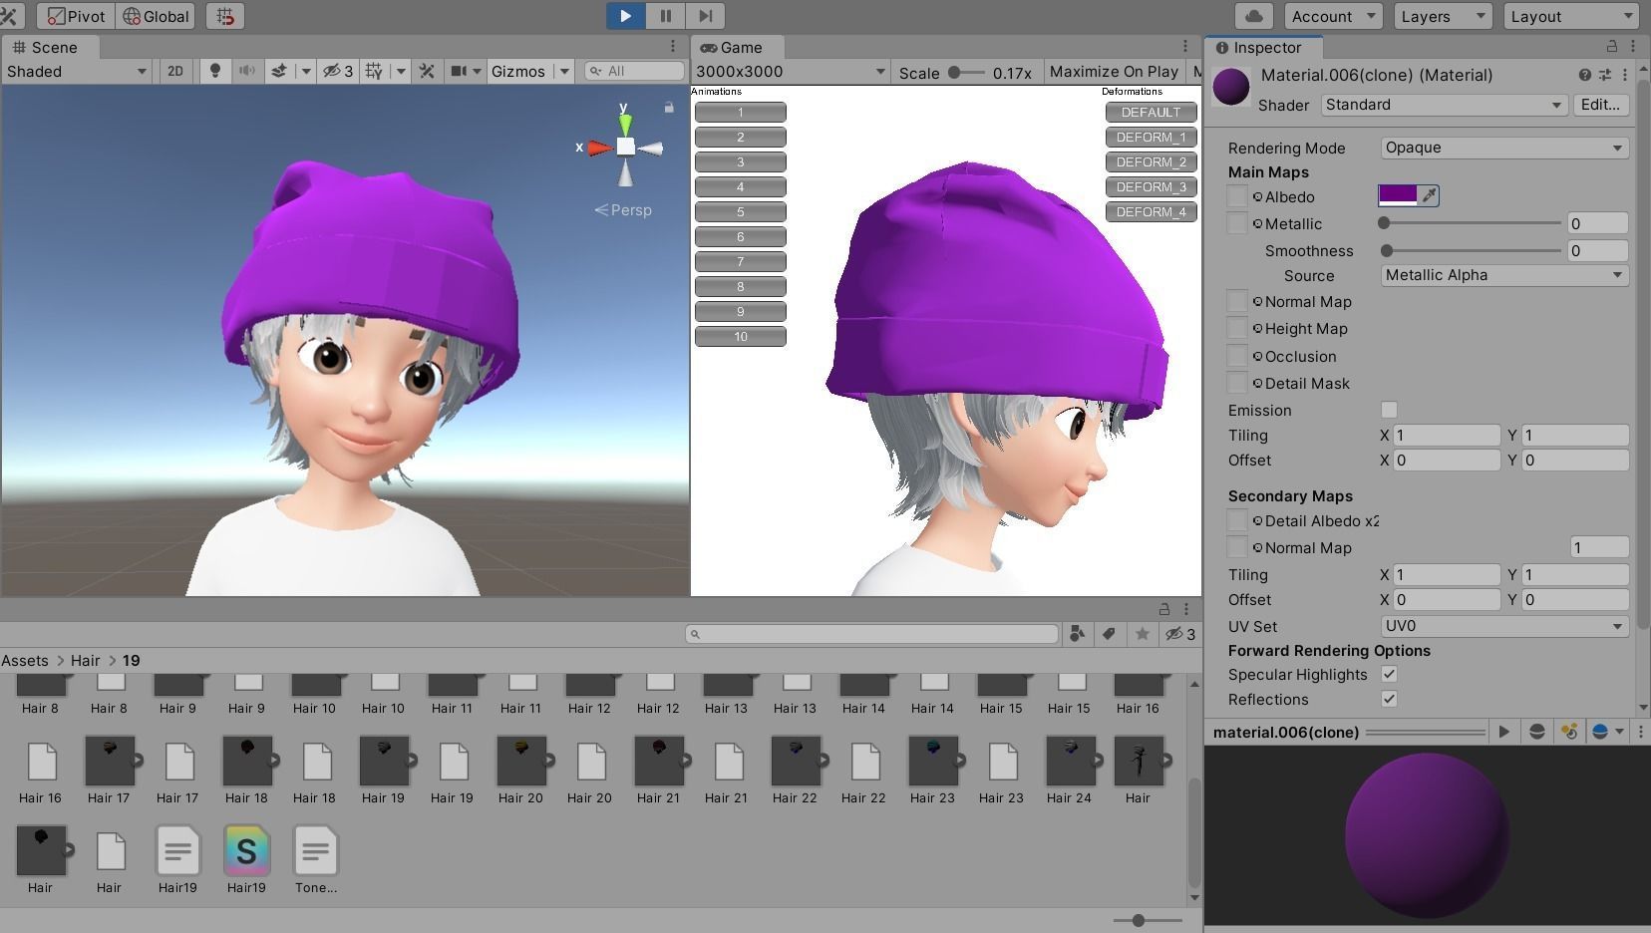Viewport: 1651px width, 933px height.
Task: Click the Step frame button
Action: click(705, 16)
